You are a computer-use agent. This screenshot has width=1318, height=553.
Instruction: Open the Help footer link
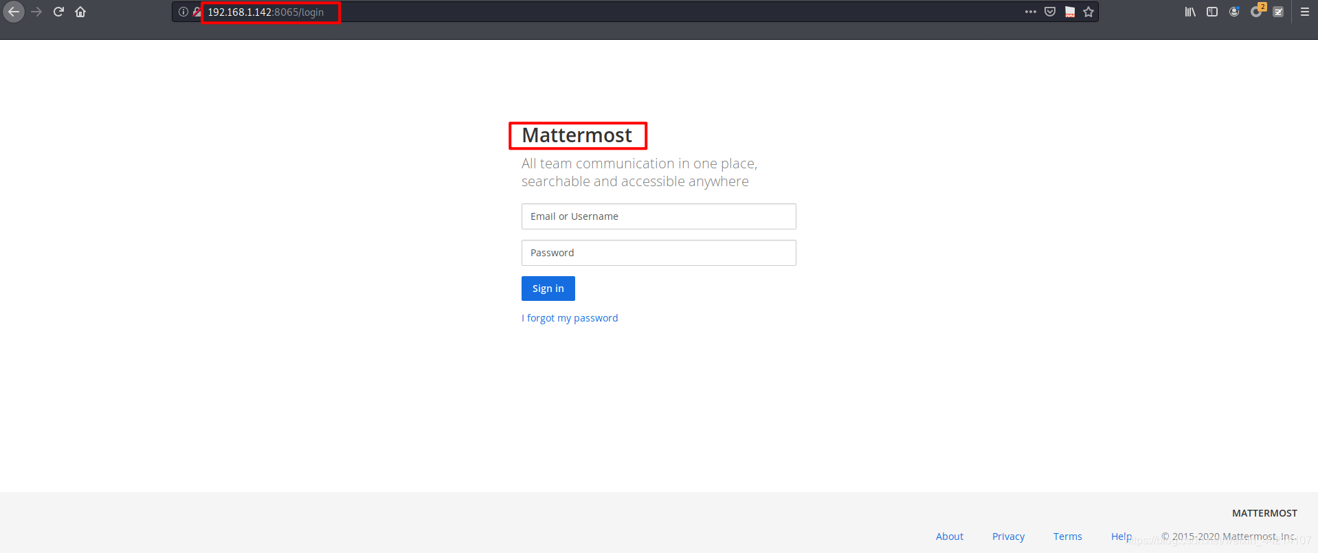point(1121,537)
